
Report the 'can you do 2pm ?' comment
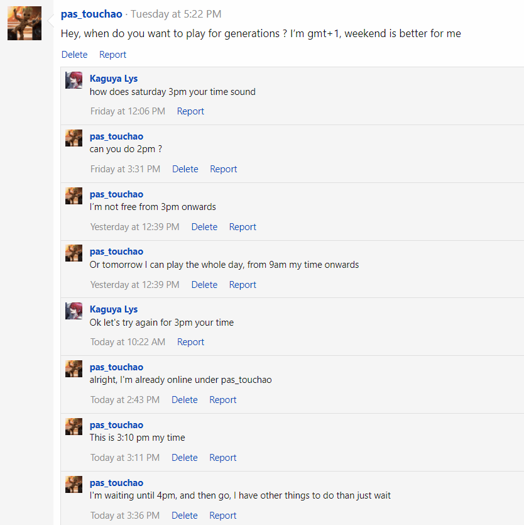[x=224, y=169]
